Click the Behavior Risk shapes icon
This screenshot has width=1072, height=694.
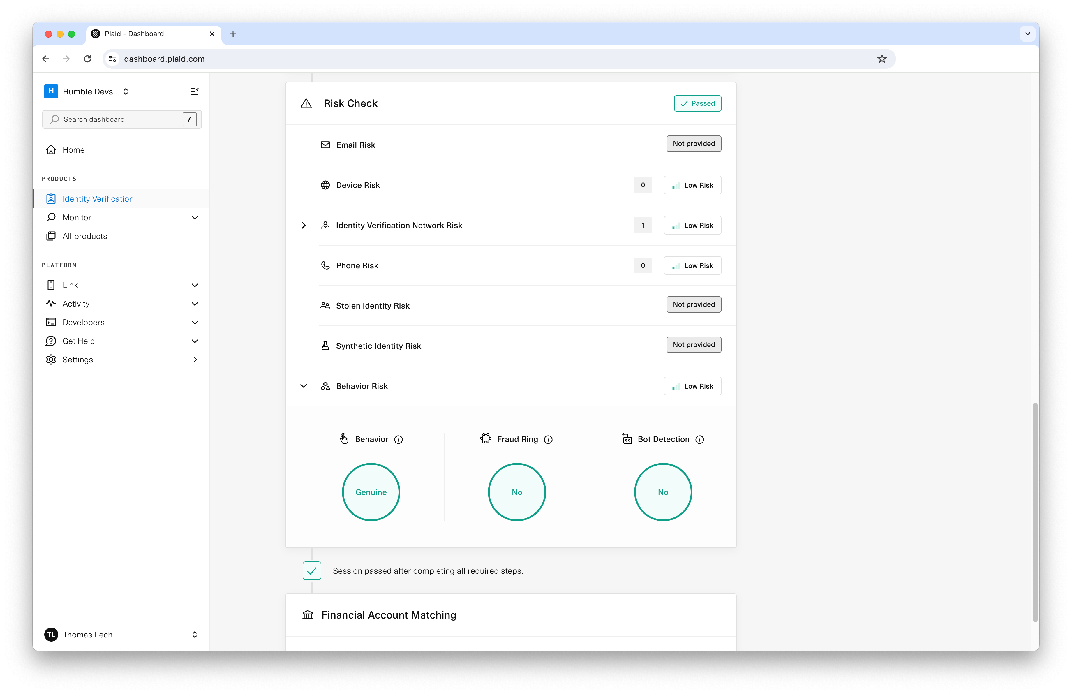(325, 386)
